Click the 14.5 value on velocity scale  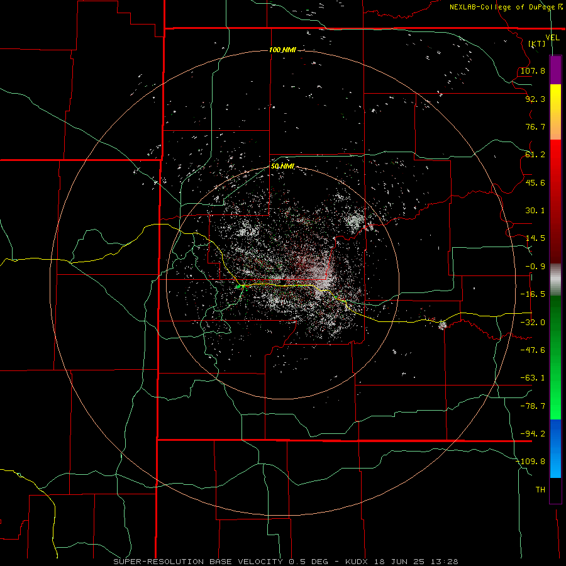pos(535,238)
